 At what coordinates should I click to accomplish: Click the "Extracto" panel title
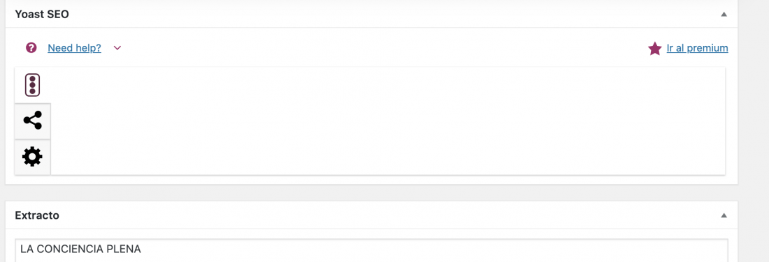click(37, 215)
